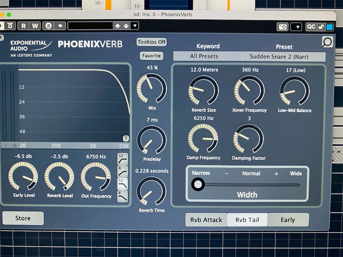Click the green maximize window button
Viewport: 343px width, 257px height.
pyautogui.click(x=9, y=15)
